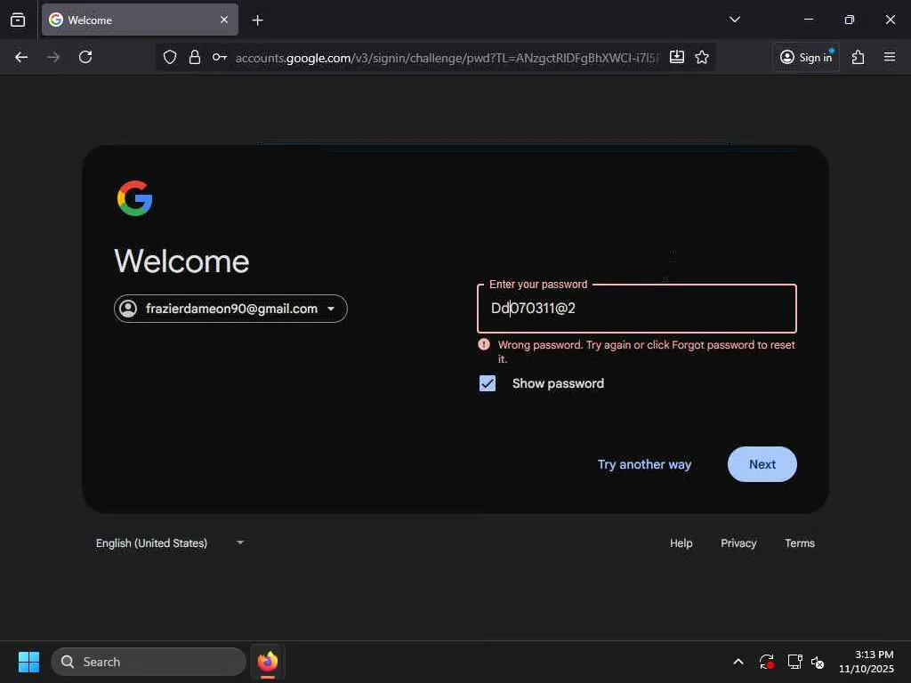Show hidden system tray icons
Viewport: 911px width, 683px height.
coord(738,662)
